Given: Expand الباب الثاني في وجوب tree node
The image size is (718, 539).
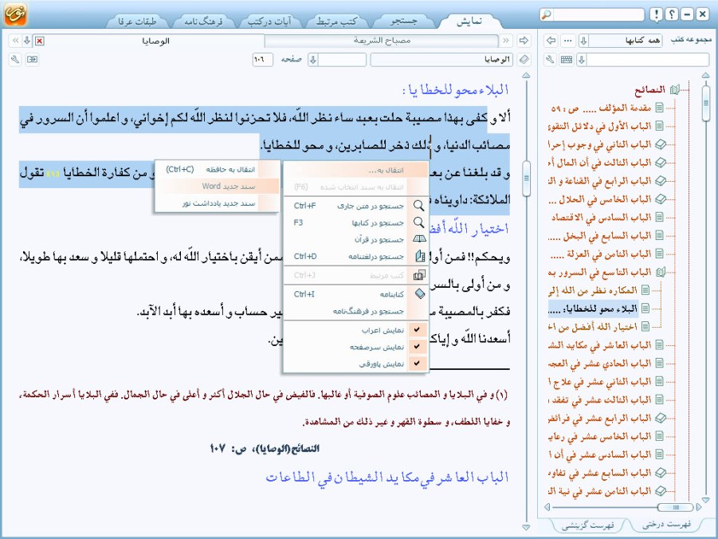Looking at the screenshot, I should 660,144.
